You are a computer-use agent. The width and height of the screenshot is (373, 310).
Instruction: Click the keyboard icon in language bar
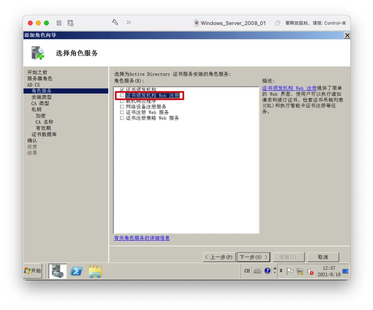[257, 271]
